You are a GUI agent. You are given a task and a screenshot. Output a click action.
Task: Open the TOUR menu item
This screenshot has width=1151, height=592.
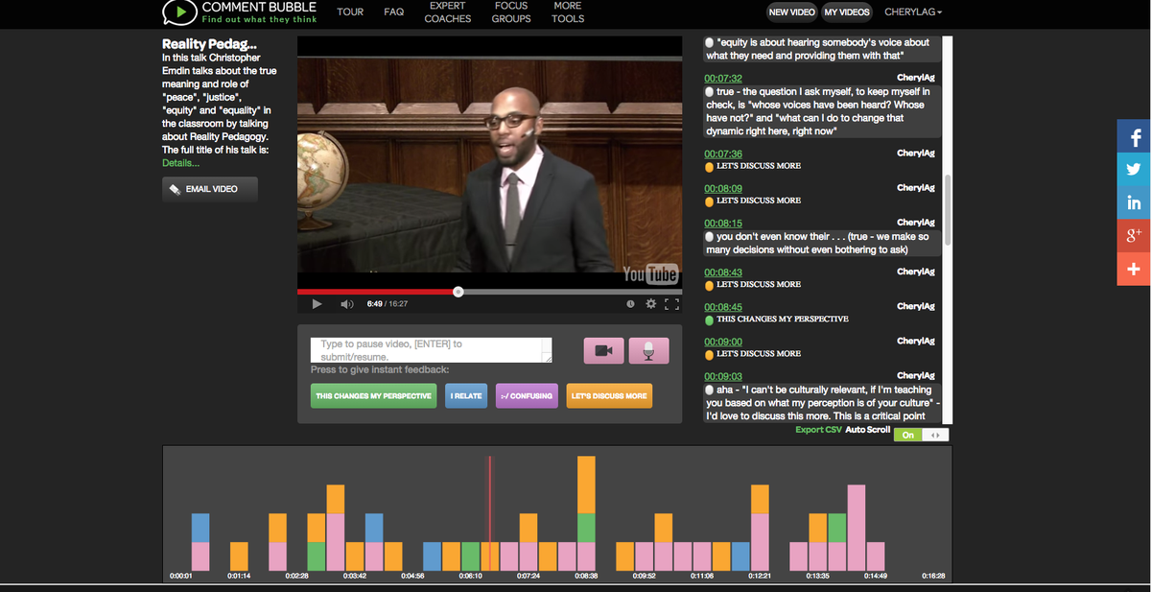click(350, 12)
